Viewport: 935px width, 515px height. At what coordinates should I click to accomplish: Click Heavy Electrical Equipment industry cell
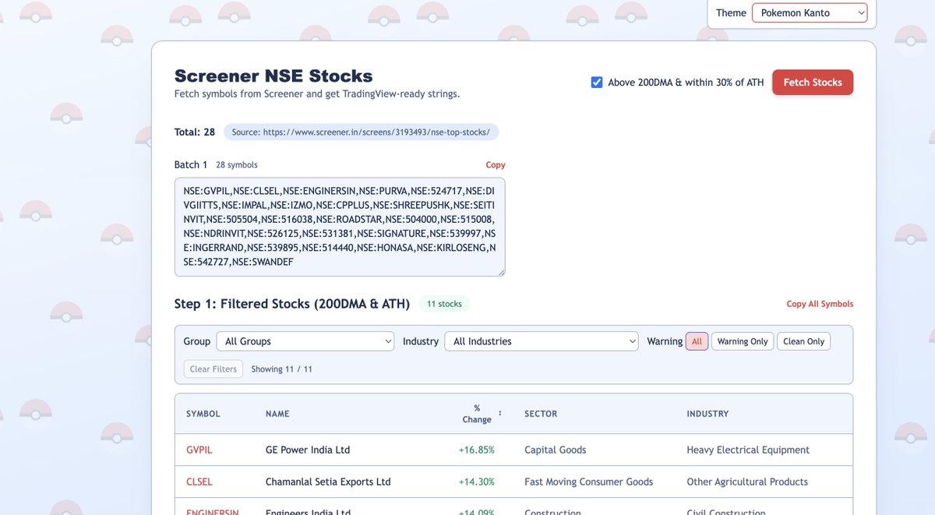(748, 450)
